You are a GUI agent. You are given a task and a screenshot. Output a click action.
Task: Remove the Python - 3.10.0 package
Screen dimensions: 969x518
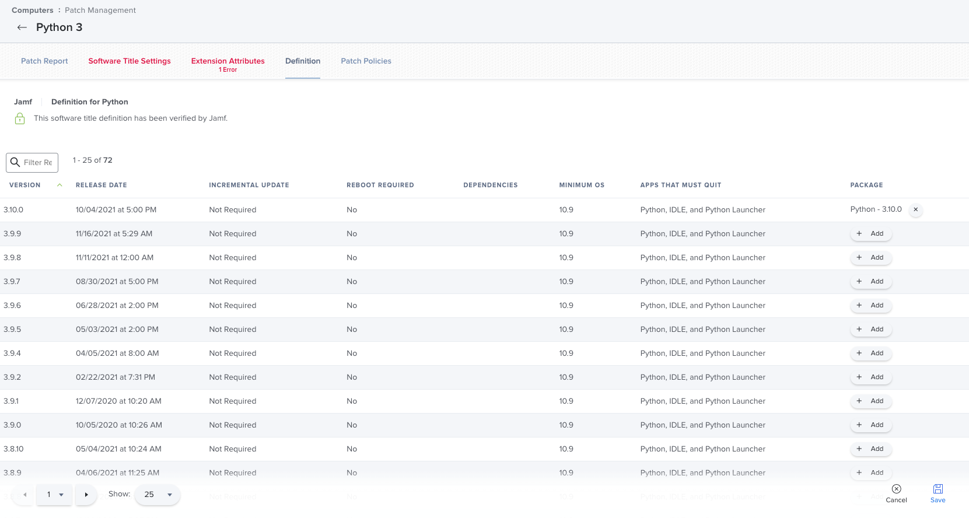coord(916,209)
